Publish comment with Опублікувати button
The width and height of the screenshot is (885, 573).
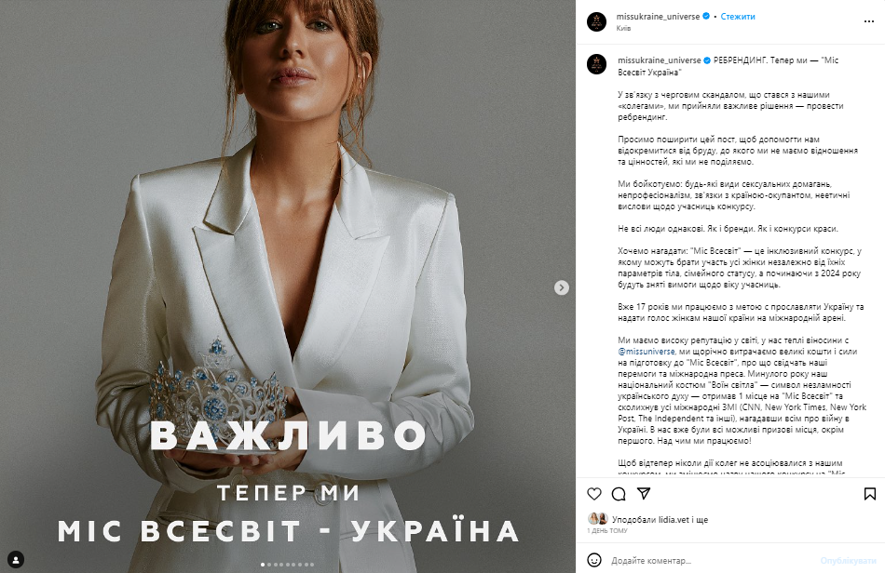pos(848,561)
